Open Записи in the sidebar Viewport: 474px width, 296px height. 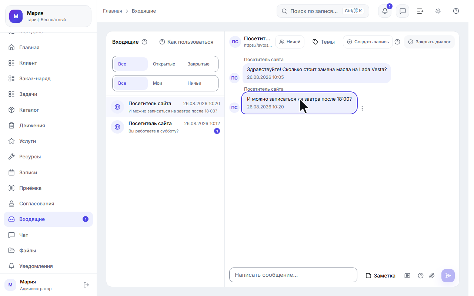48,172
